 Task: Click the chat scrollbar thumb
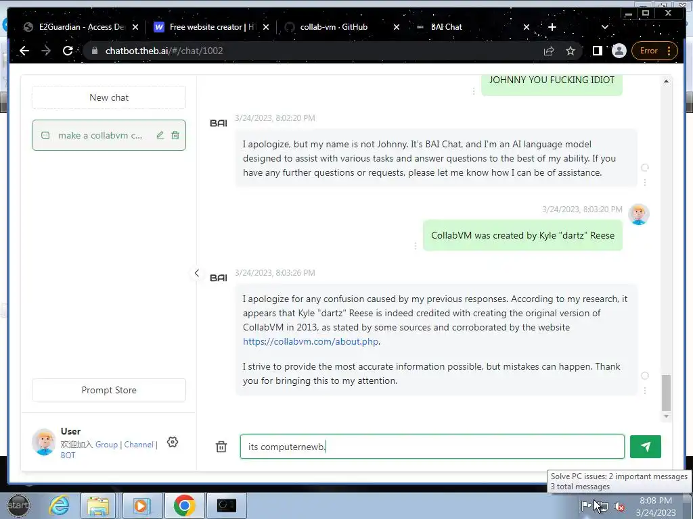[666, 393]
